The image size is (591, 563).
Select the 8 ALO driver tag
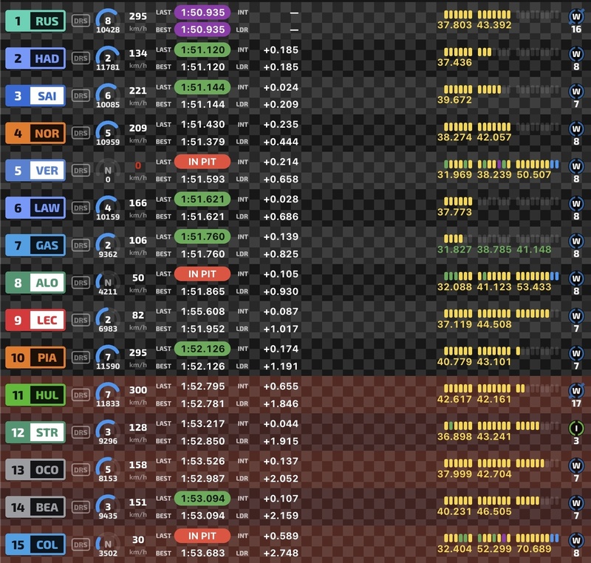click(x=35, y=283)
